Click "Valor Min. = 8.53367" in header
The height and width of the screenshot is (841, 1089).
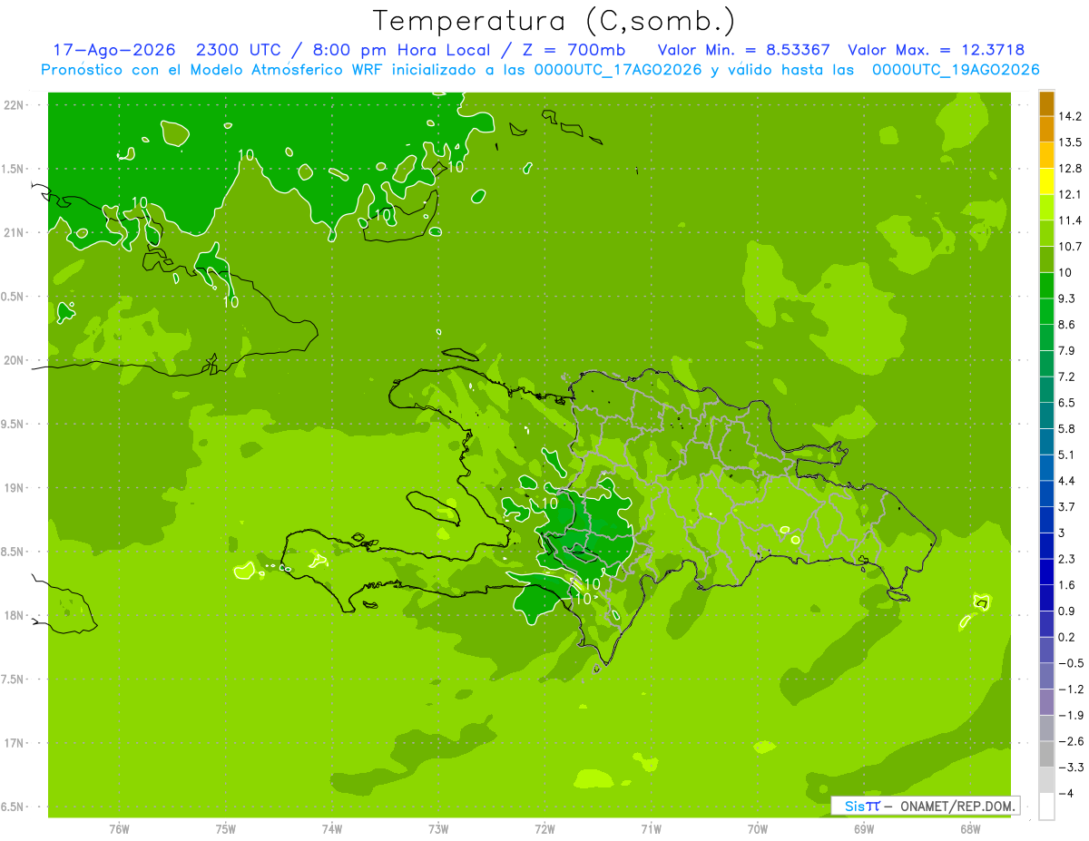point(744,50)
